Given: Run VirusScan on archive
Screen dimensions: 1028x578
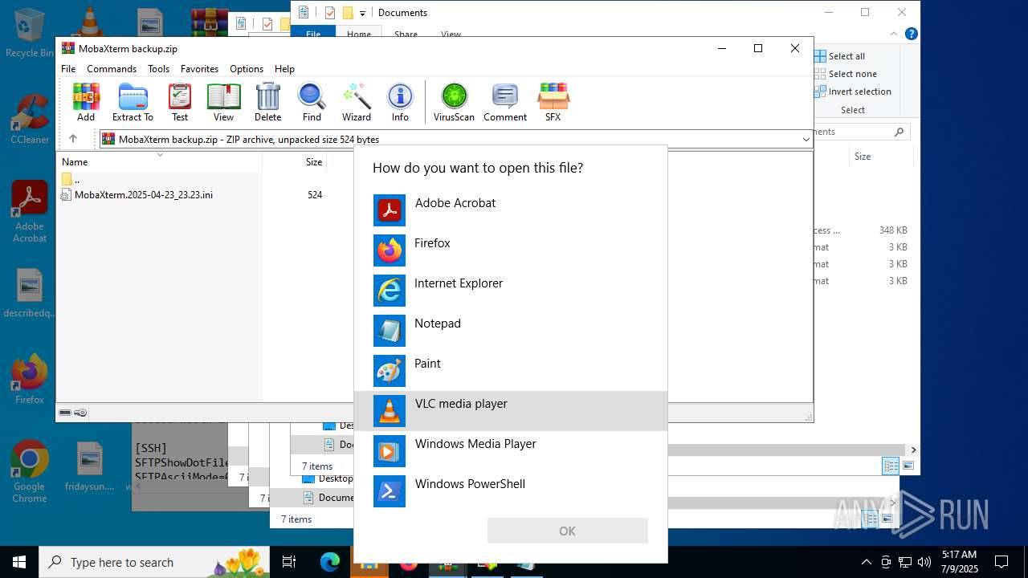Looking at the screenshot, I should 454,102.
